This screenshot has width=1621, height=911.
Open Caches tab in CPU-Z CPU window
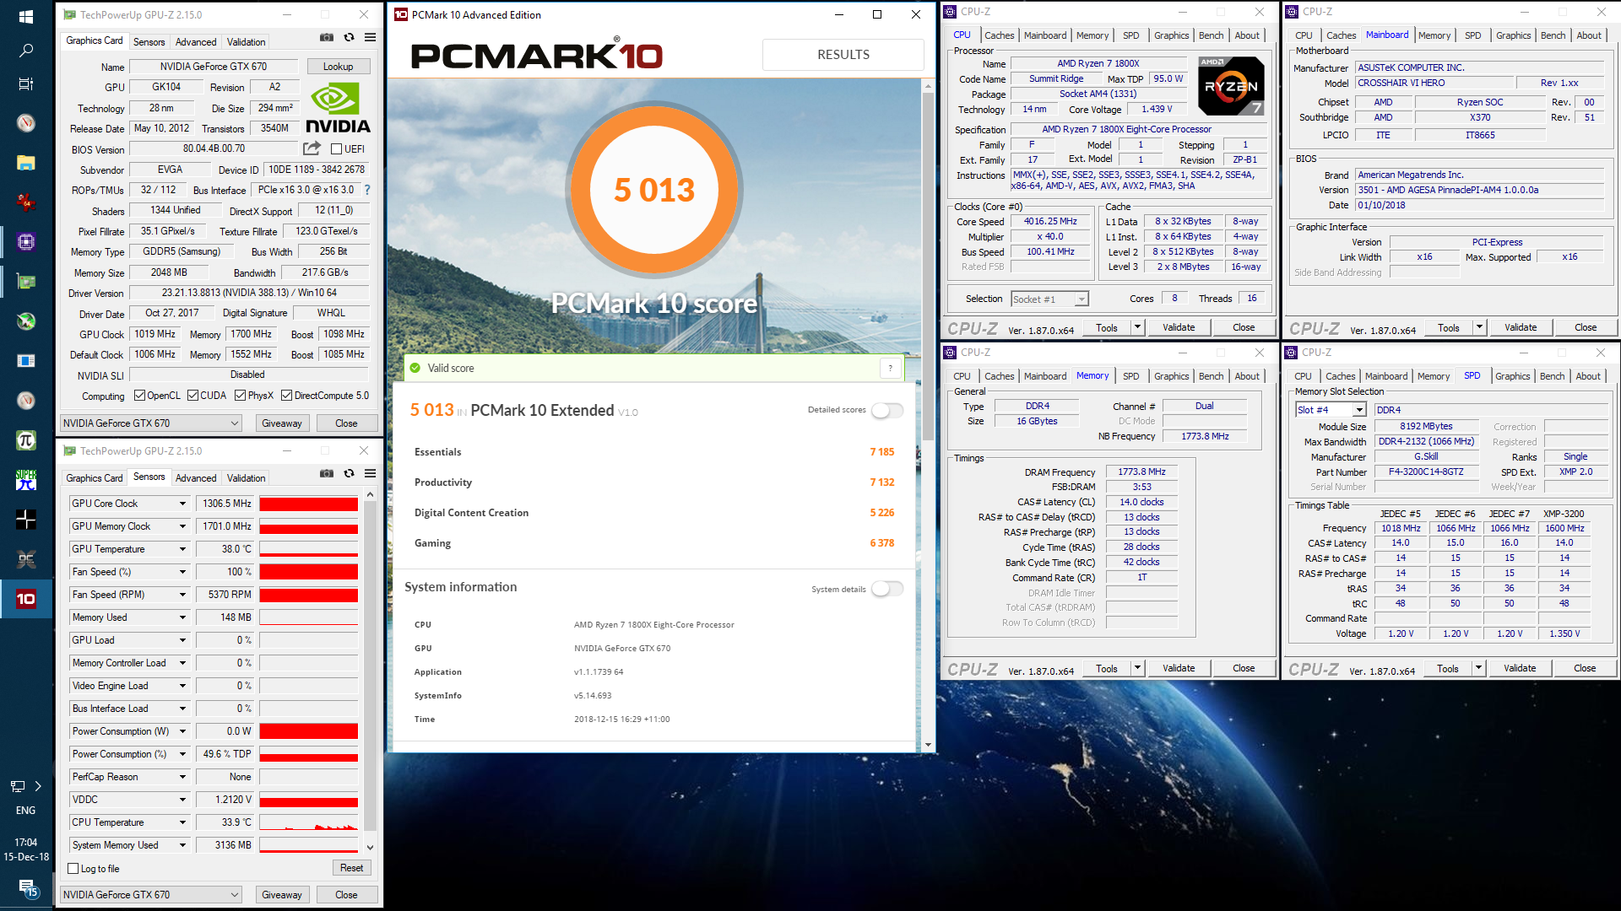(1000, 35)
